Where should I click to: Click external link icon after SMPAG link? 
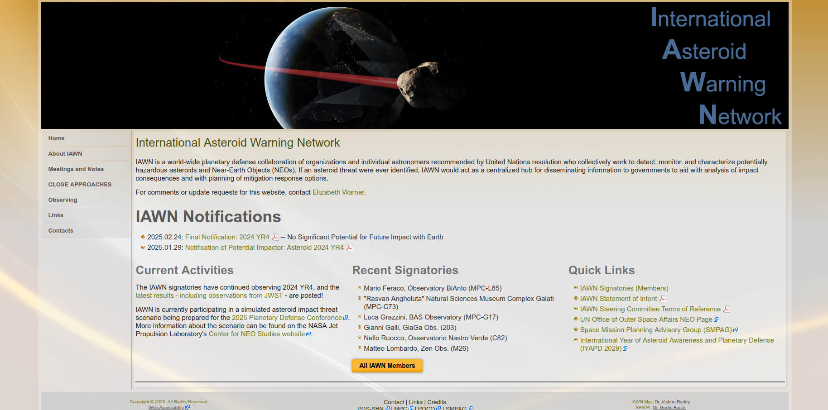[736, 330]
